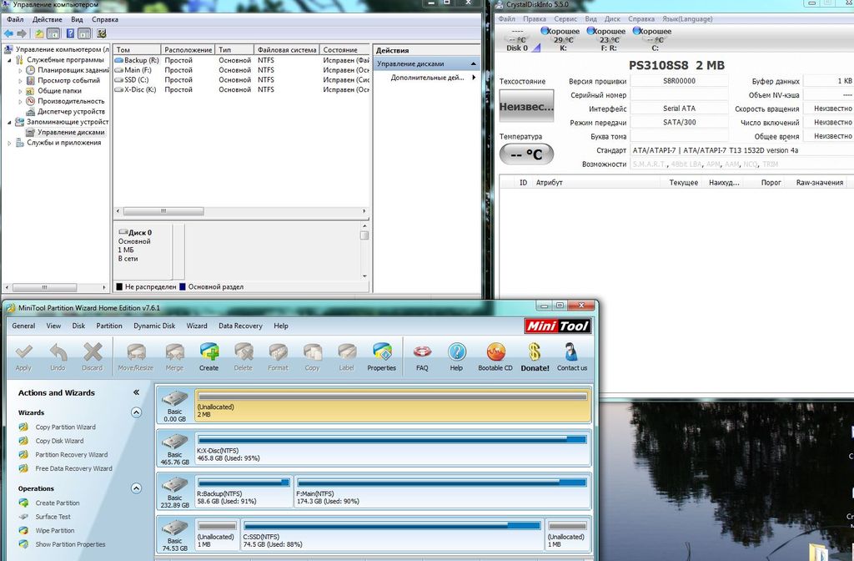The height and width of the screenshot is (561, 854).
Task: Collapse Запоминающие устройства tree node
Action: (9, 122)
